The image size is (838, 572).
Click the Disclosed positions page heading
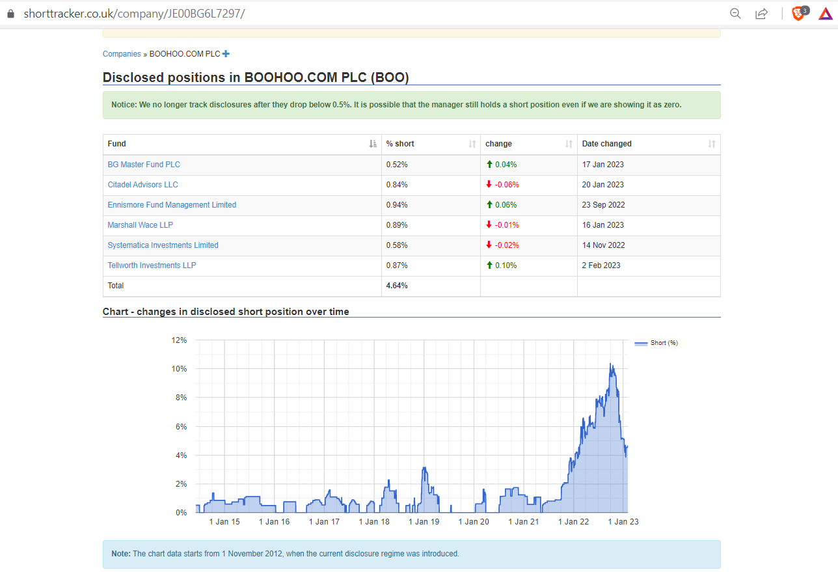(256, 77)
